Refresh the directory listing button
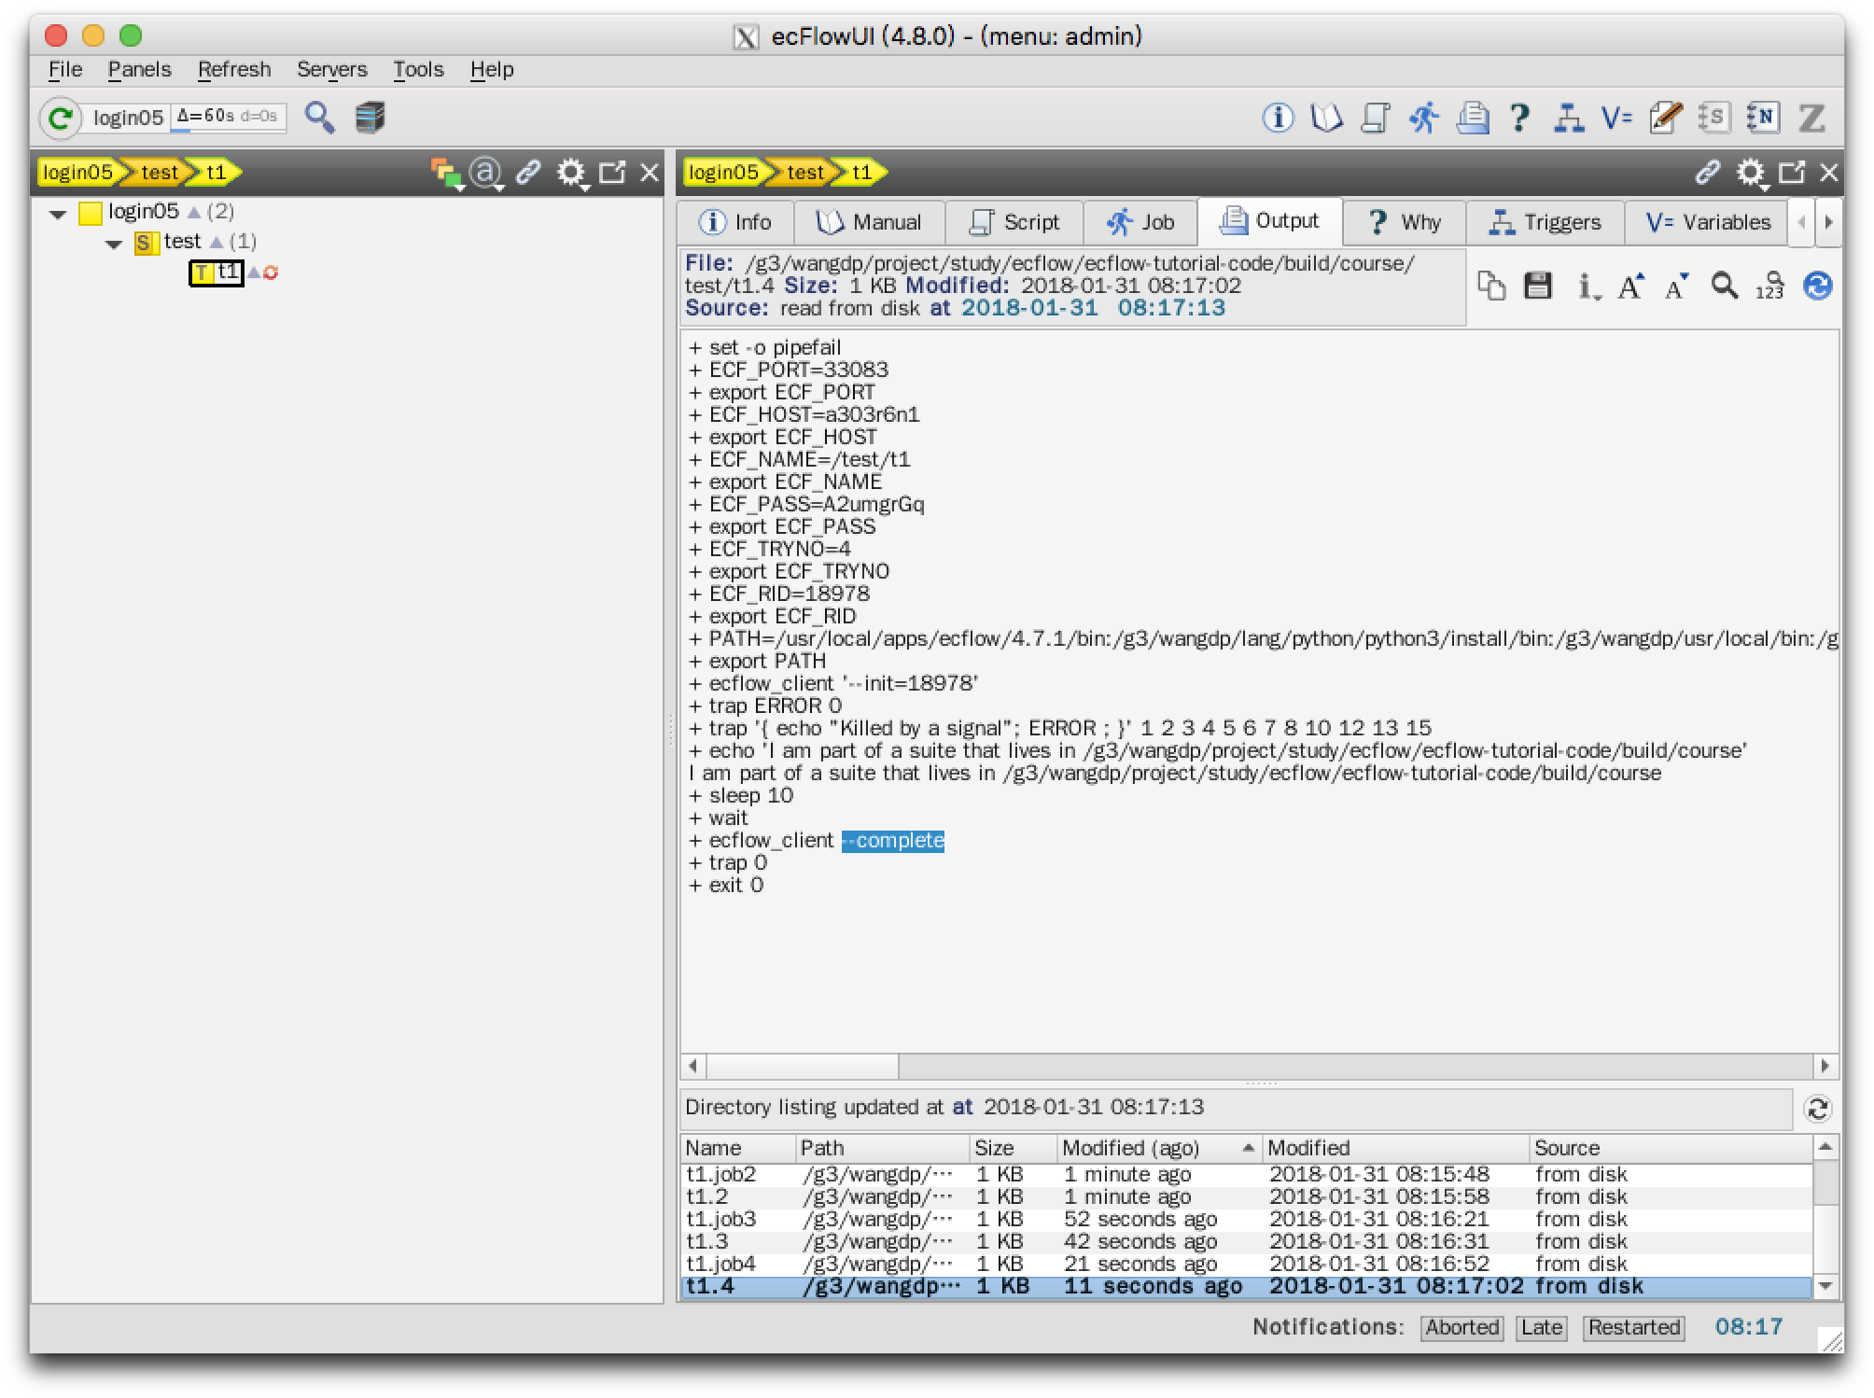Screen dimensions: 1874x1398 [x=1816, y=1109]
